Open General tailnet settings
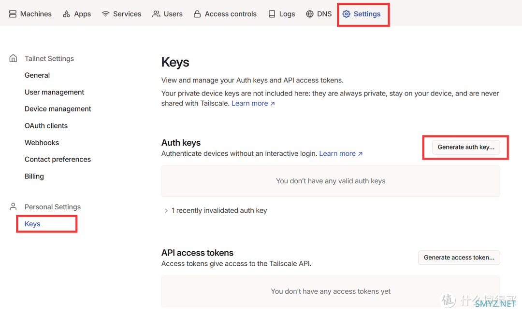This screenshot has width=522, height=313. pyautogui.click(x=37, y=75)
